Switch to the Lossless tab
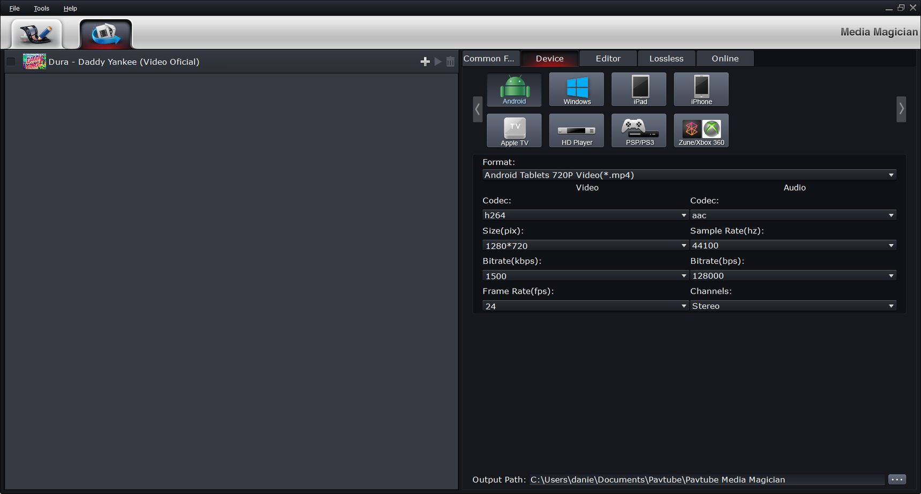Screen dimensions: 921x494 (x=667, y=58)
